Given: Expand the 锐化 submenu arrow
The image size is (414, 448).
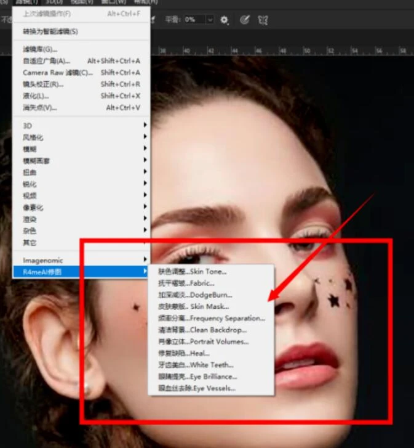Looking at the screenshot, I should pyautogui.click(x=145, y=183).
